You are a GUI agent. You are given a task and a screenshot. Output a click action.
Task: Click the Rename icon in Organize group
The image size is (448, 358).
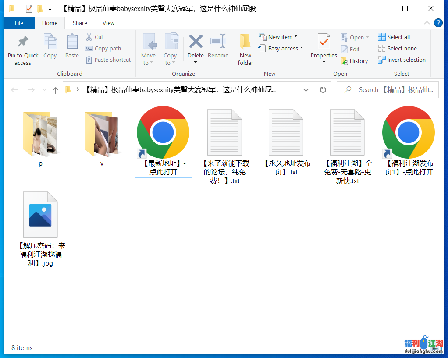218,42
